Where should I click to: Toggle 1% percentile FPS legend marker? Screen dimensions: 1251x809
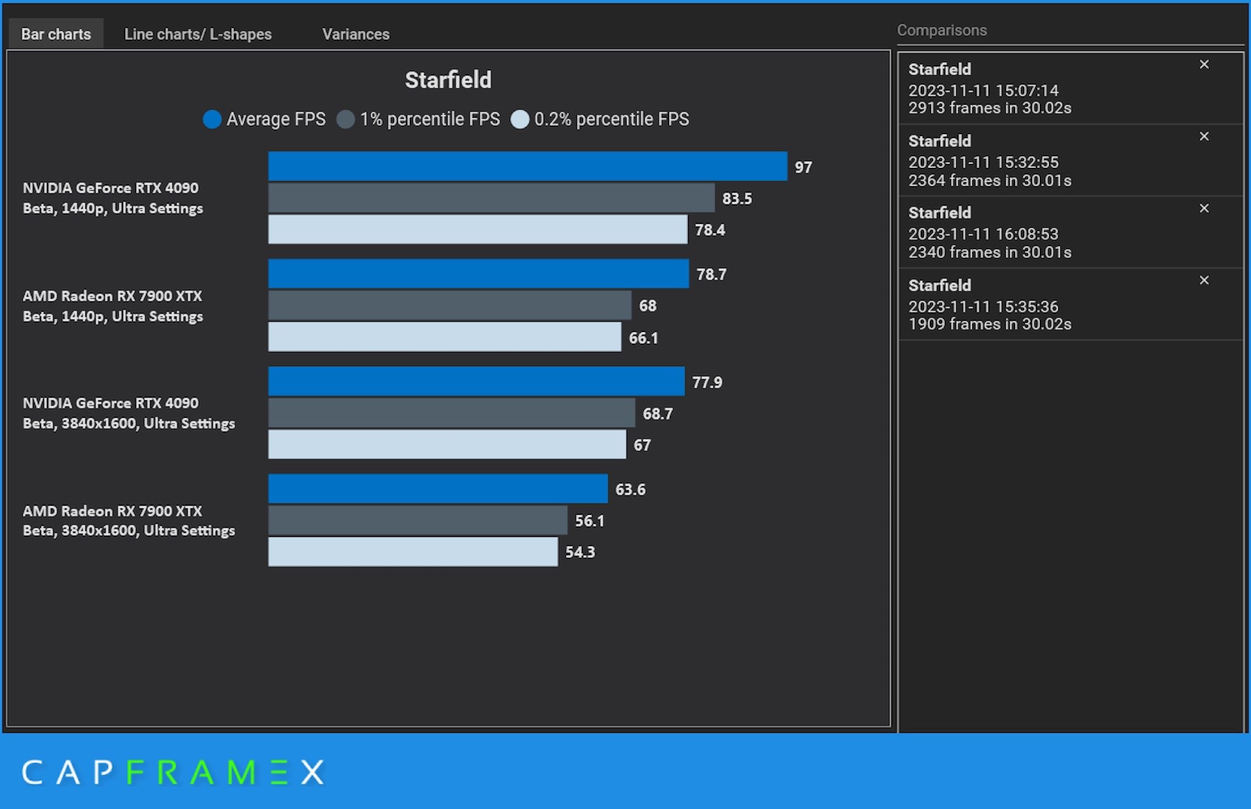(345, 120)
